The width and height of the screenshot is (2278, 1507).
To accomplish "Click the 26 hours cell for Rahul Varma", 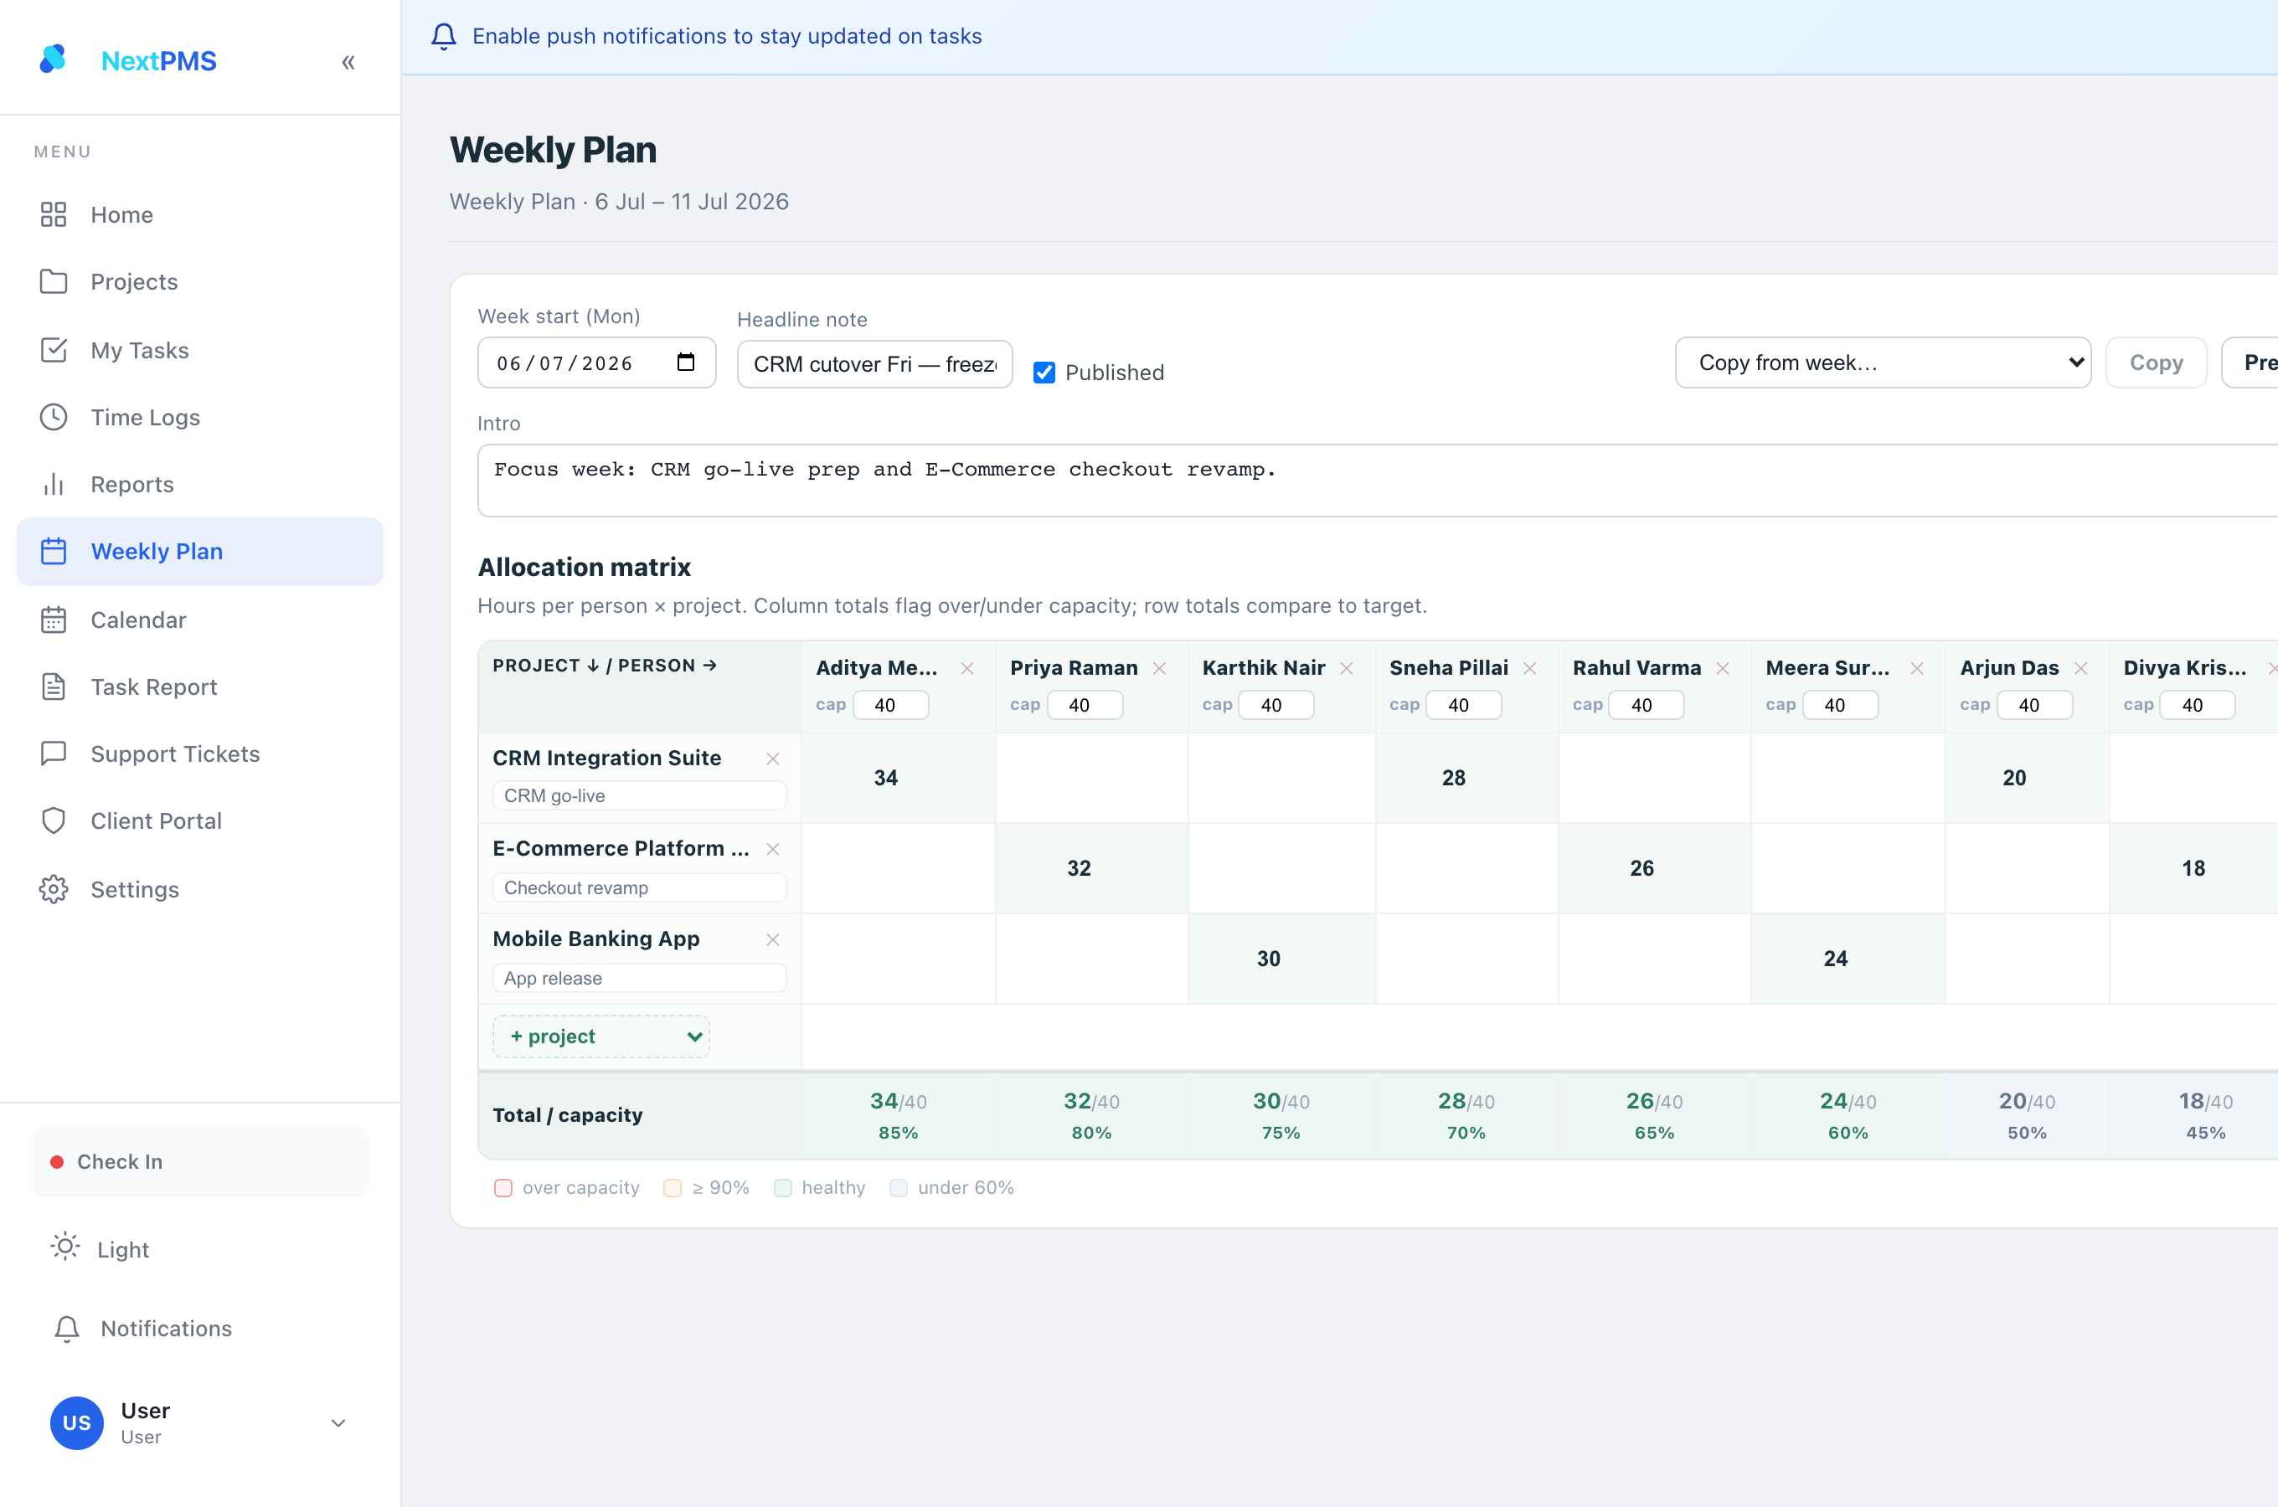I will [1654, 868].
